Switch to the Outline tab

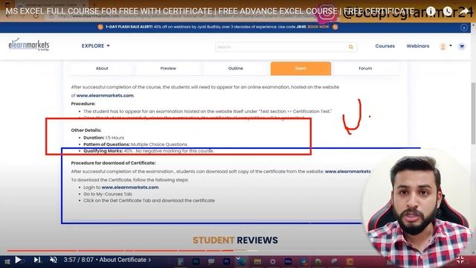(236, 68)
